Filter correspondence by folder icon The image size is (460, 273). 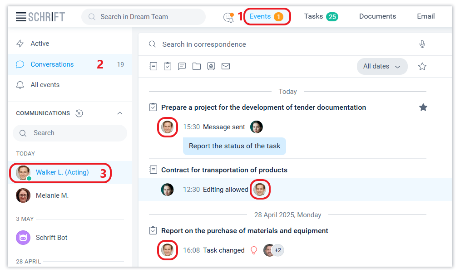coord(197,66)
